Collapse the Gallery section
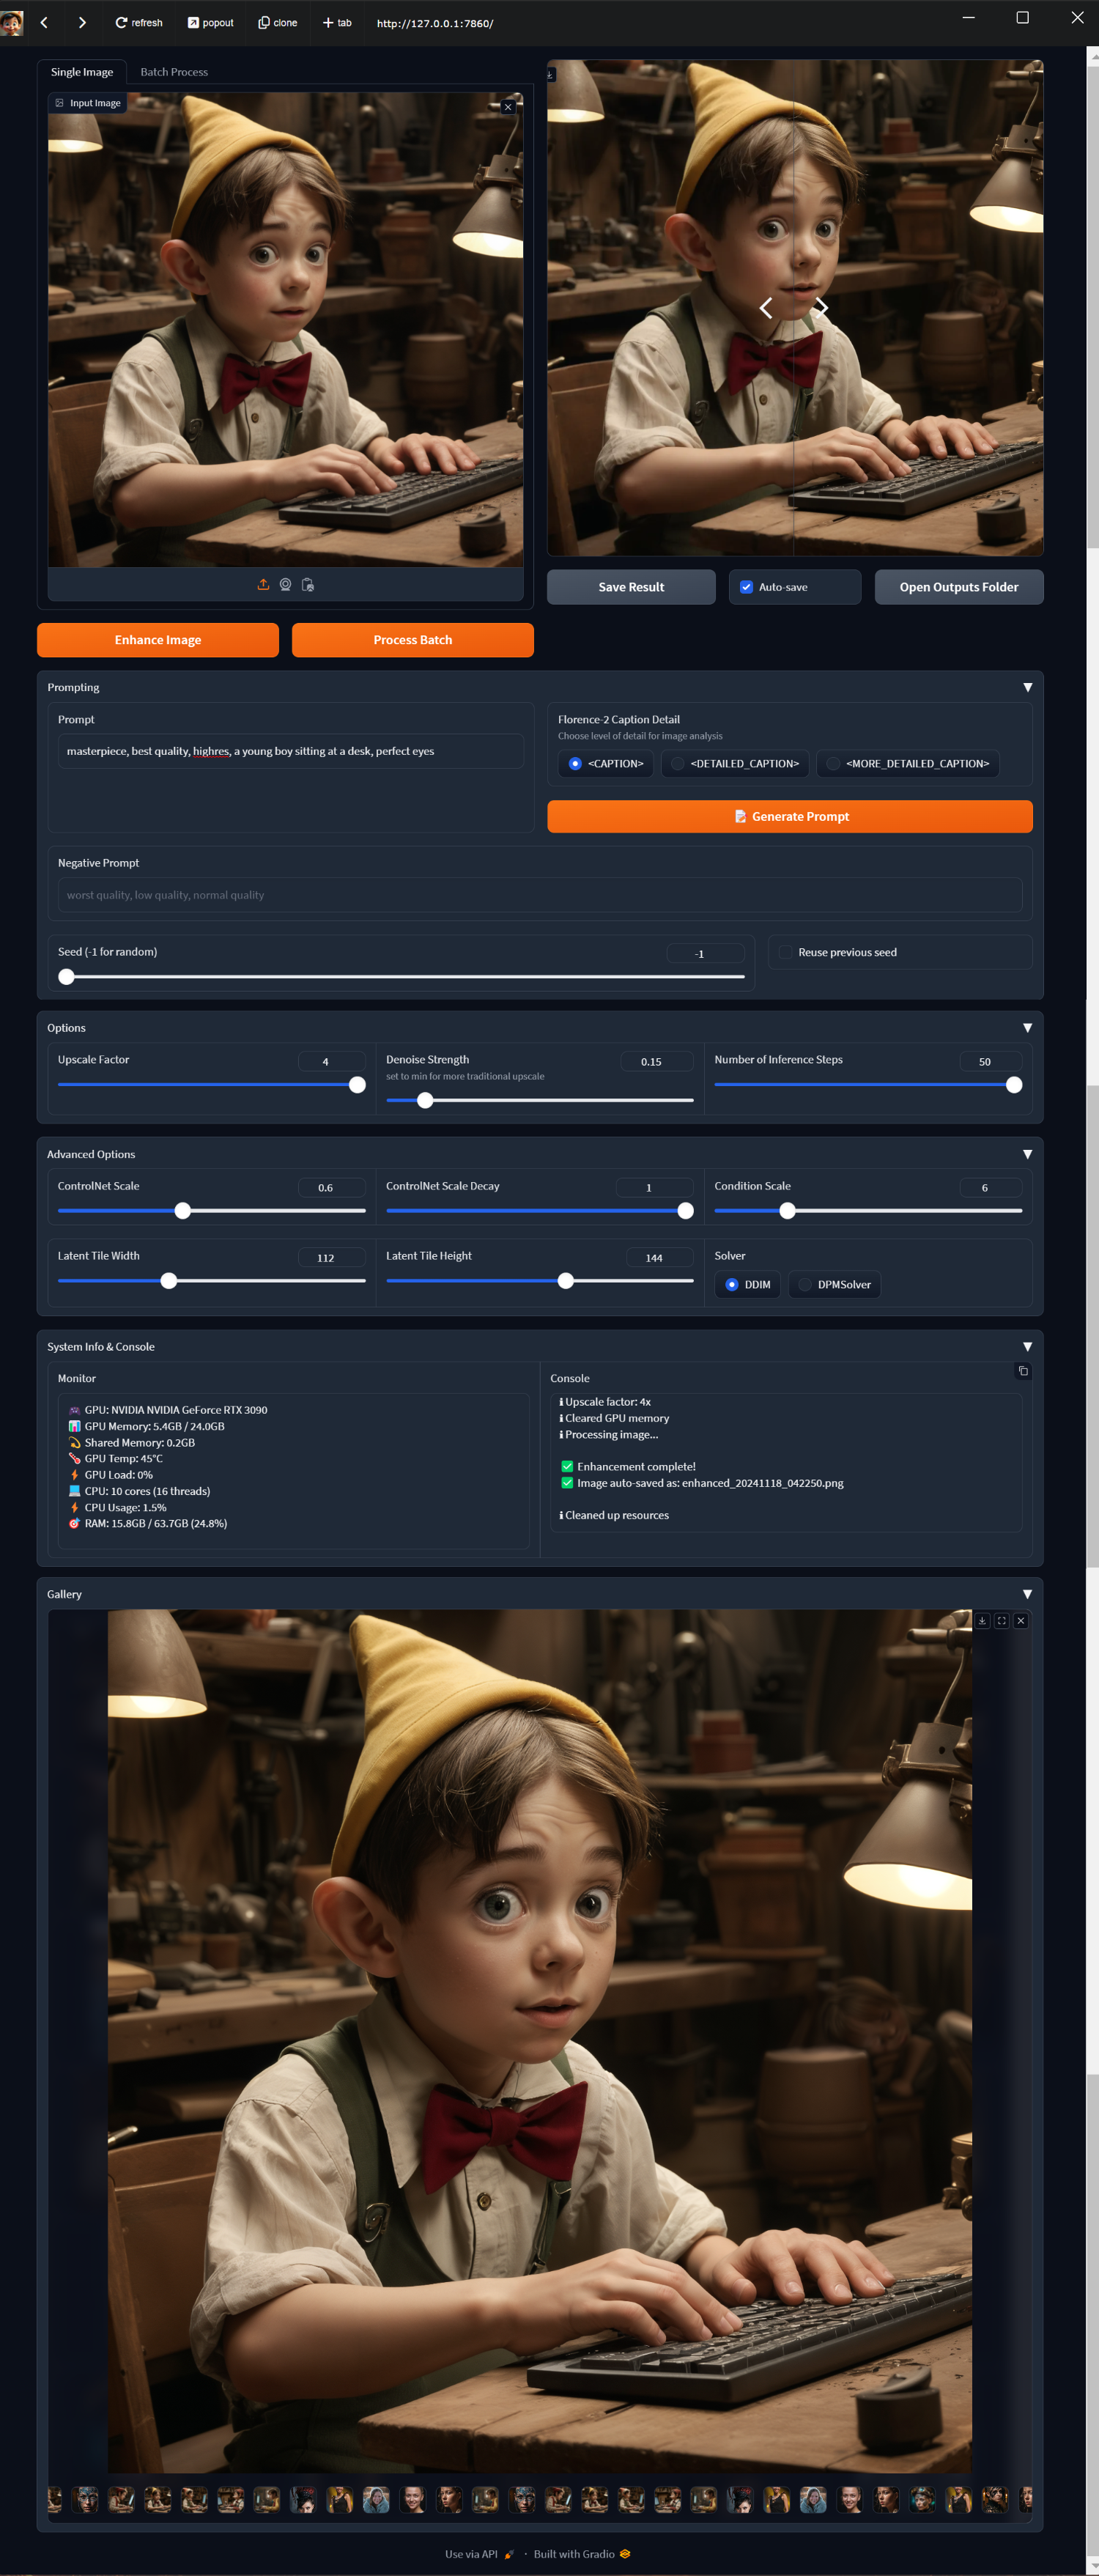 click(1027, 1594)
